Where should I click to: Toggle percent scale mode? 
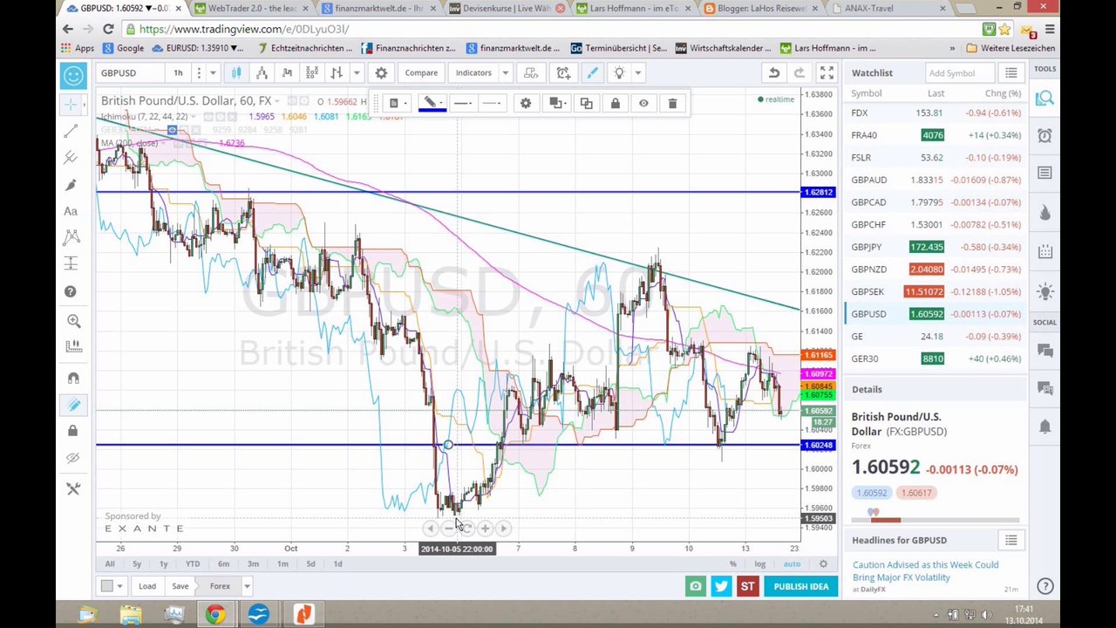(733, 564)
